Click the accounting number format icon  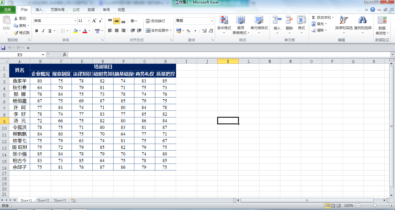(x=178, y=31)
